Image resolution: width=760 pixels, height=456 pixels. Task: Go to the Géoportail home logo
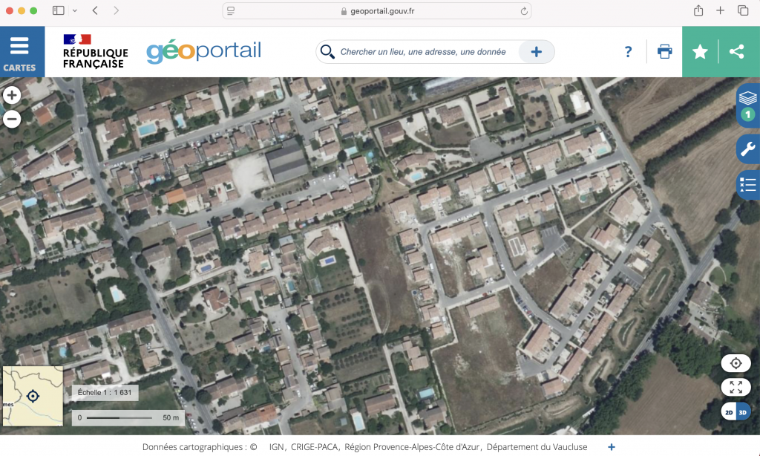point(203,51)
